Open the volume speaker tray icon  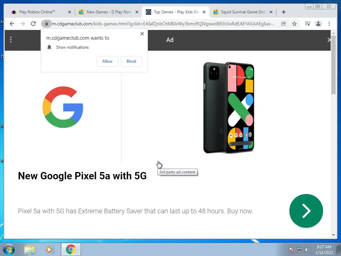307,250
